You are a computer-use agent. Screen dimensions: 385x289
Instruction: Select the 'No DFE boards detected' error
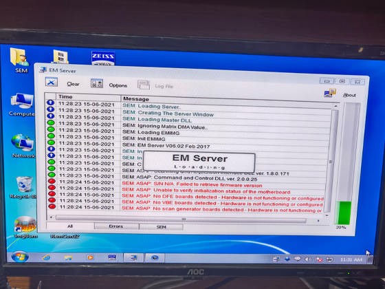click(x=186, y=196)
